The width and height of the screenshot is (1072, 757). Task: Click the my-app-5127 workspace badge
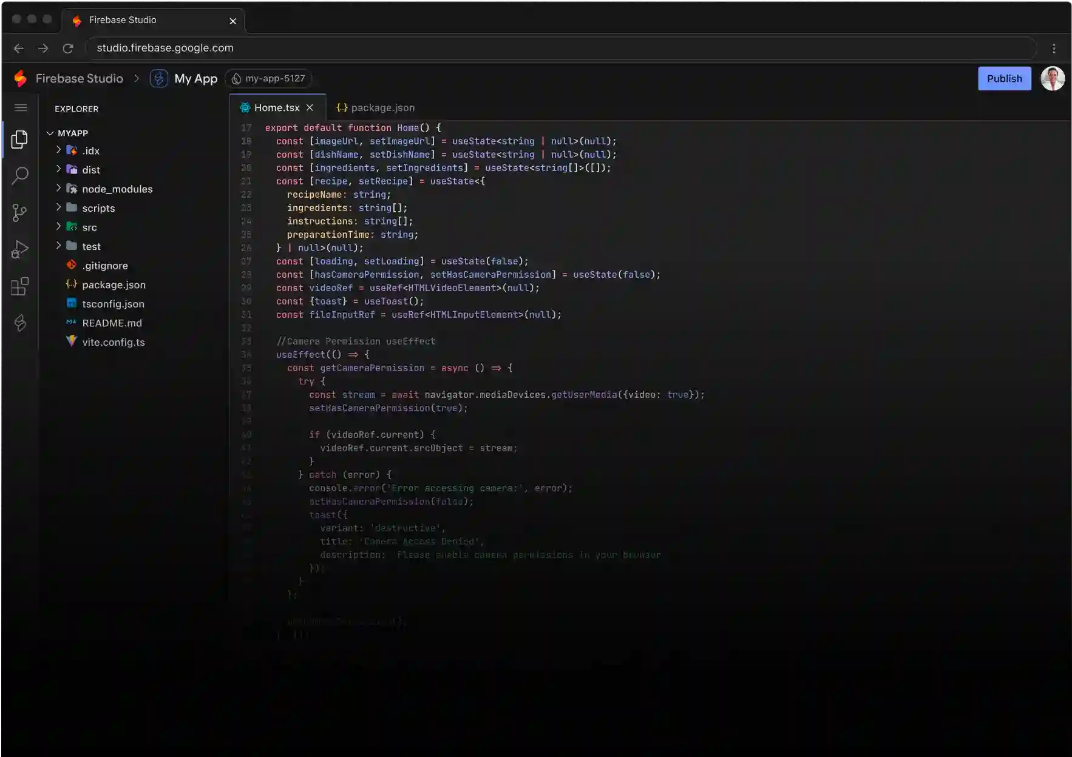tap(270, 78)
